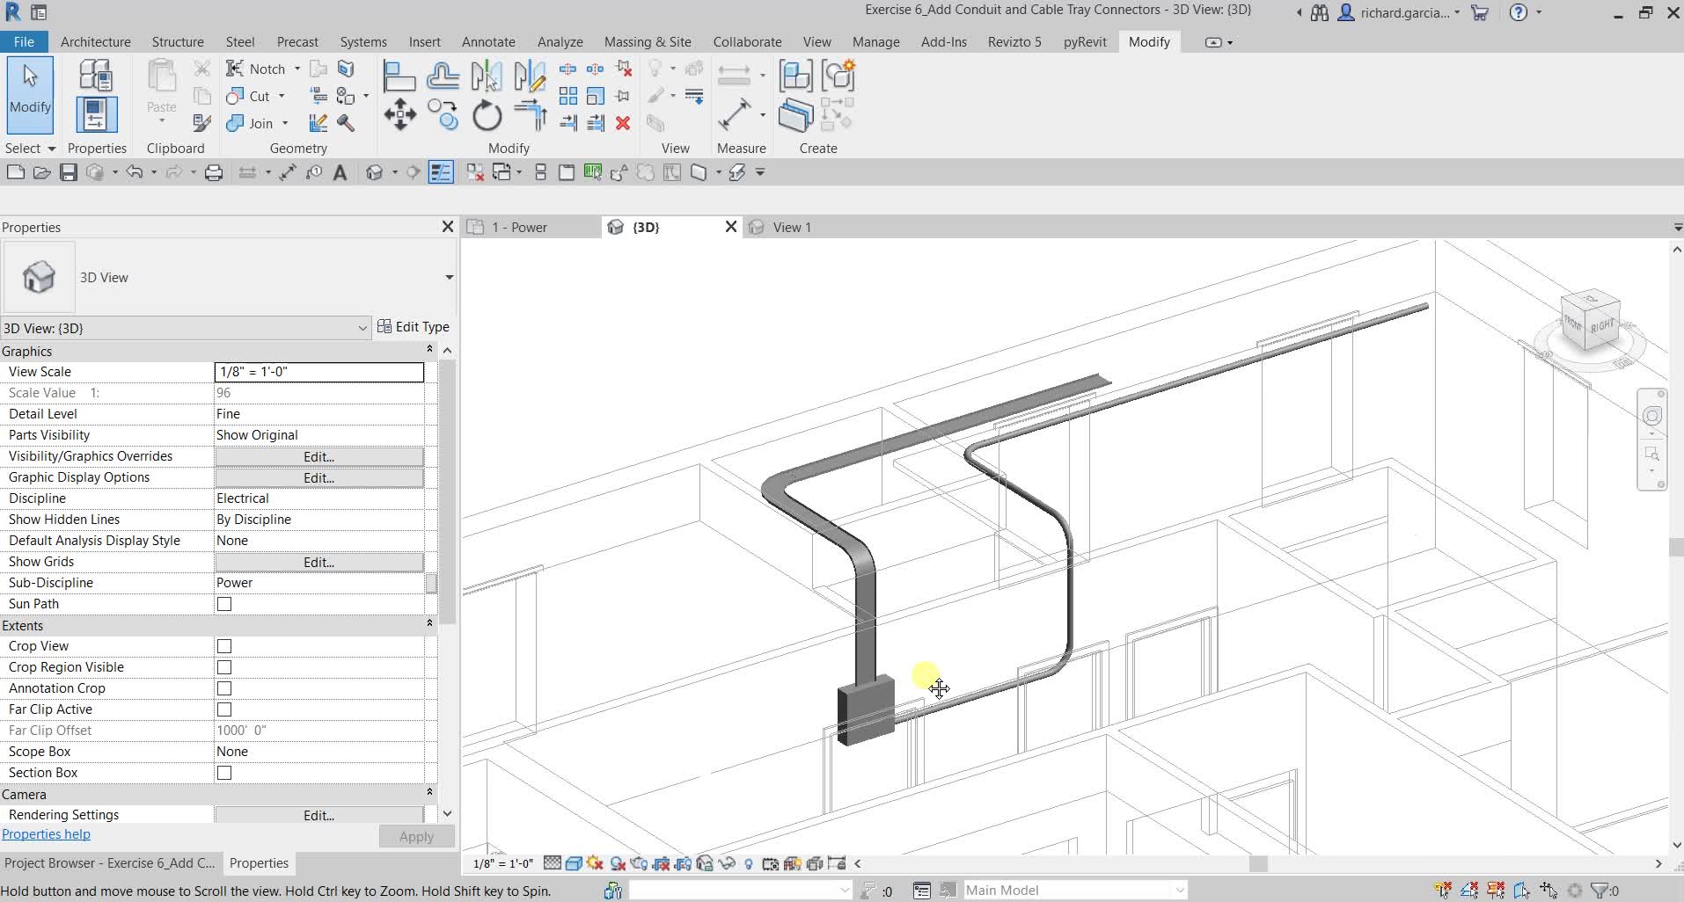Select the Align tool
Viewport: 1684px width, 902px height.
point(399,76)
